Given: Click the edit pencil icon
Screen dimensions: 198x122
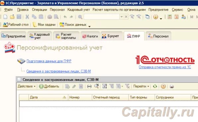Looking at the screenshot, I should 74,86.
